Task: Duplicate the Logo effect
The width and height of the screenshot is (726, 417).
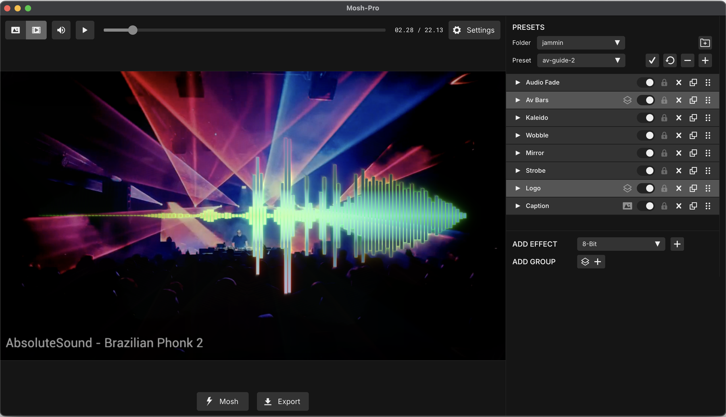Action: point(693,188)
